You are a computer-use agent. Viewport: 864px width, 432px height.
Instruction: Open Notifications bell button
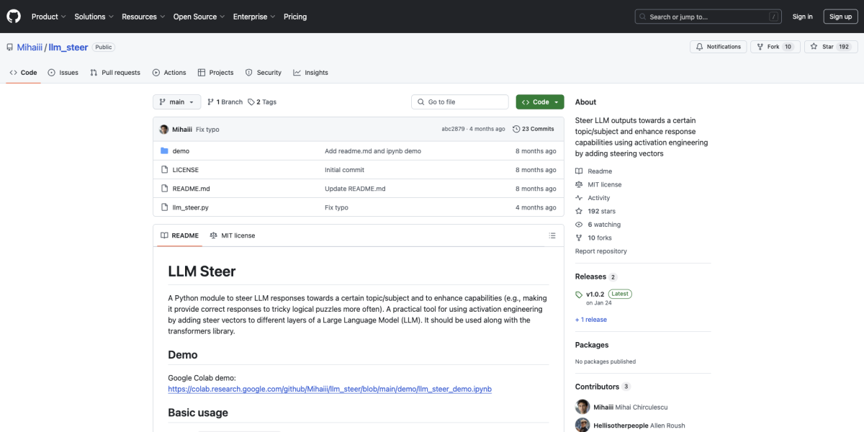tap(717, 47)
